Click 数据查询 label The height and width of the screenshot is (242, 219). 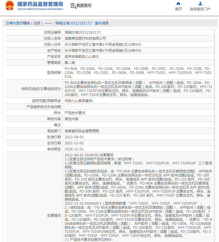pyautogui.click(x=84, y=5)
